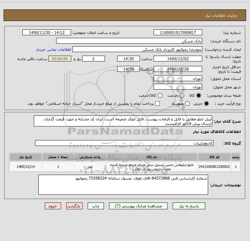Select the متوسط purchase type radio
Image resolution: width=250 pixels, height=241 pixels.
pyautogui.click(x=187, y=104)
